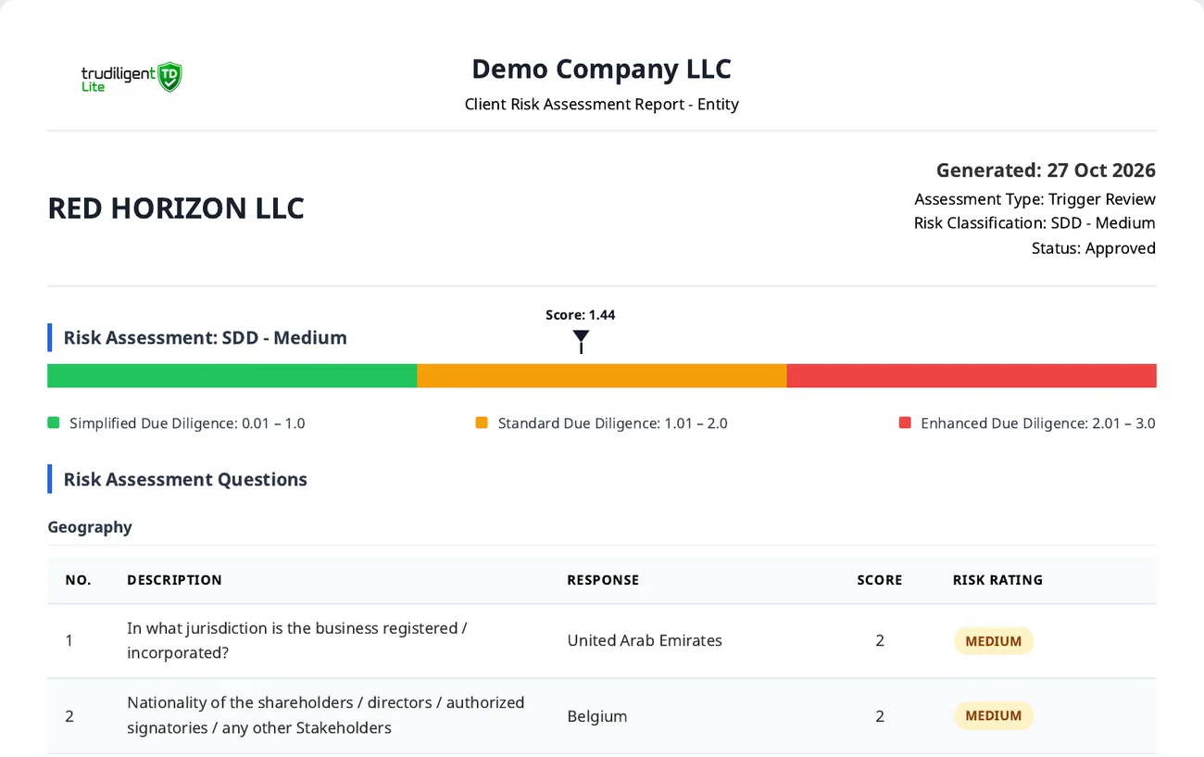
Task: Click 'Simplified Due Diligence: 0.01 – 1.0' legend text
Action: [187, 423]
